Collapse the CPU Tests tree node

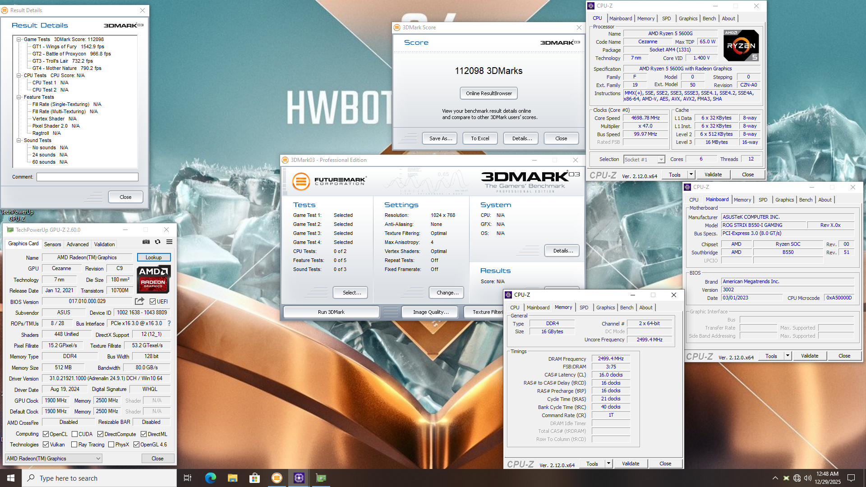(x=19, y=75)
